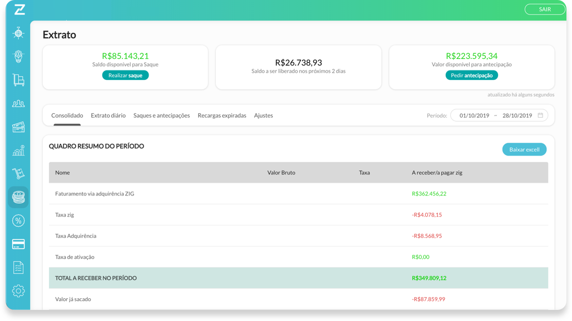Screen dimensions: 572x321
Task: Select the TOTAL A RECEBER NO PERÍODO label
Action: pyautogui.click(x=96, y=278)
